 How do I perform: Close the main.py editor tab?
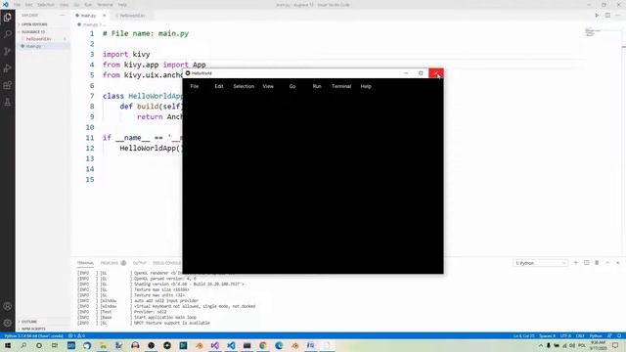(x=105, y=16)
